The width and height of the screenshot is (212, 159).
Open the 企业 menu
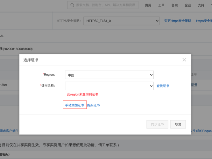pyautogui.click(x=188, y=5)
